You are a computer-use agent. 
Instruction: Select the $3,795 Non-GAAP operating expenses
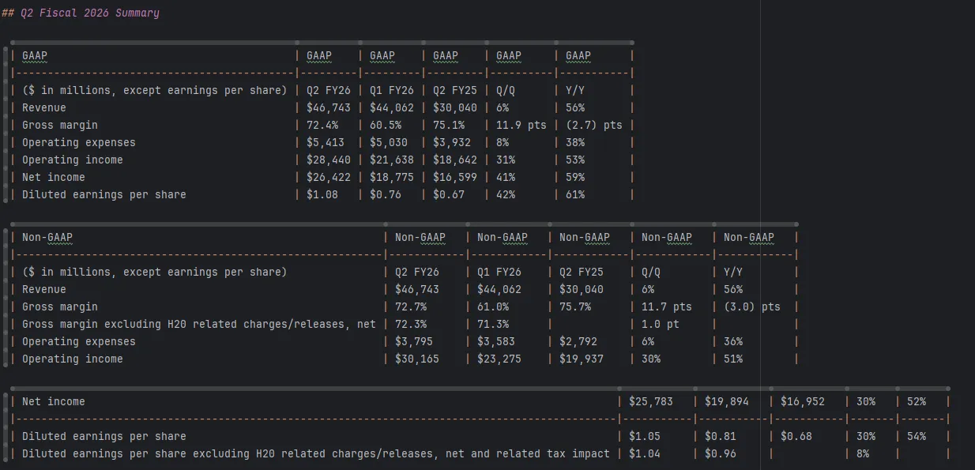click(x=414, y=341)
